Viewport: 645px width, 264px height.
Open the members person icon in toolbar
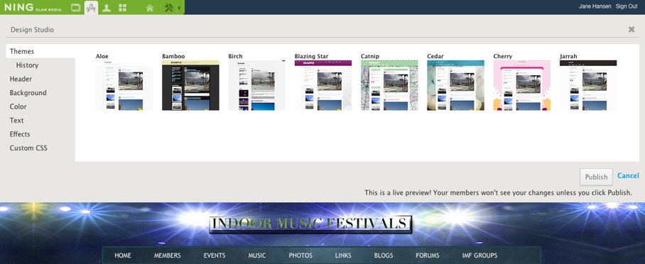point(107,7)
